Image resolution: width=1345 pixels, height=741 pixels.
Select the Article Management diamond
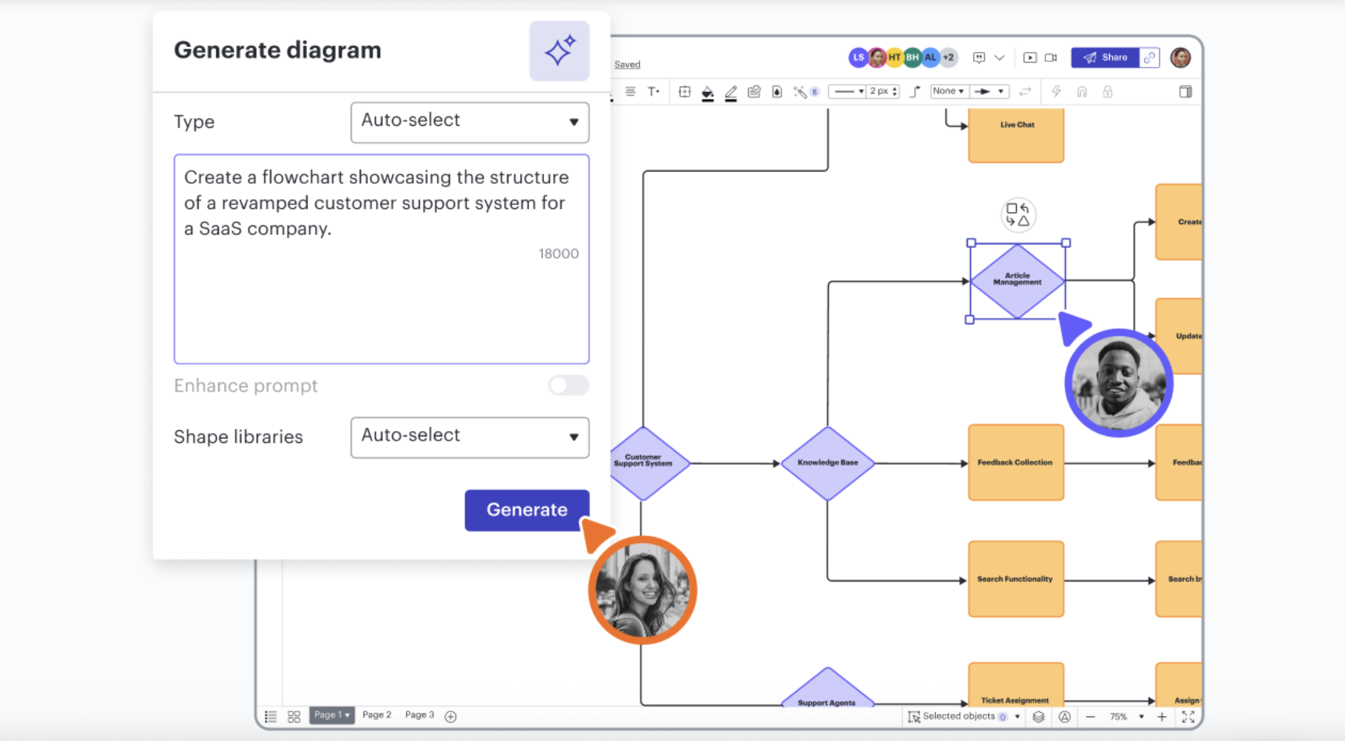coord(1017,281)
